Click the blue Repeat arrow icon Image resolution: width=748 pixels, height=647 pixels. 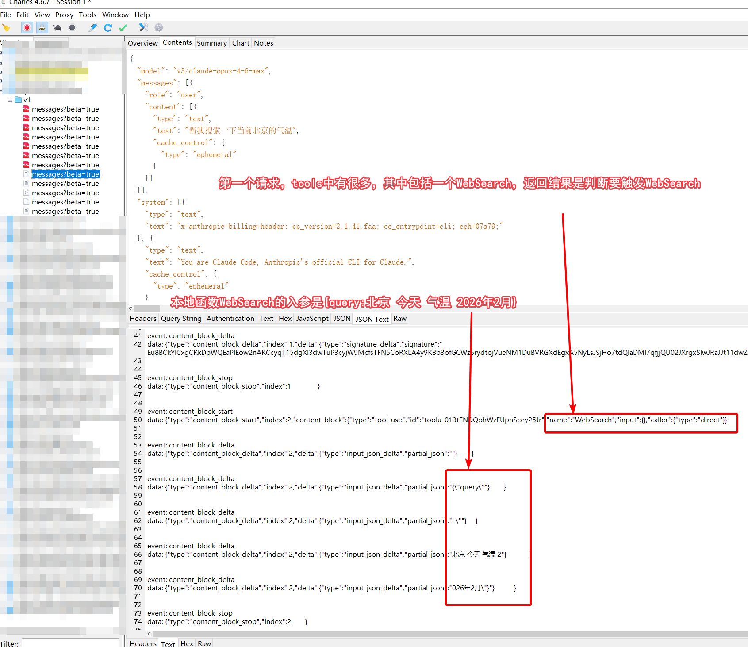(x=108, y=28)
